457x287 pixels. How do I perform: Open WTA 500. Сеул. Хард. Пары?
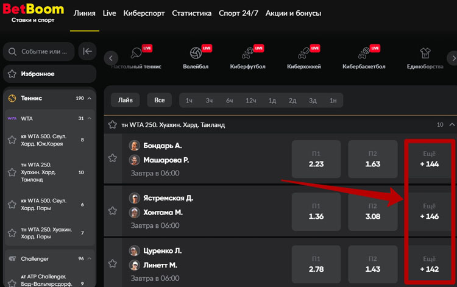pos(44,205)
